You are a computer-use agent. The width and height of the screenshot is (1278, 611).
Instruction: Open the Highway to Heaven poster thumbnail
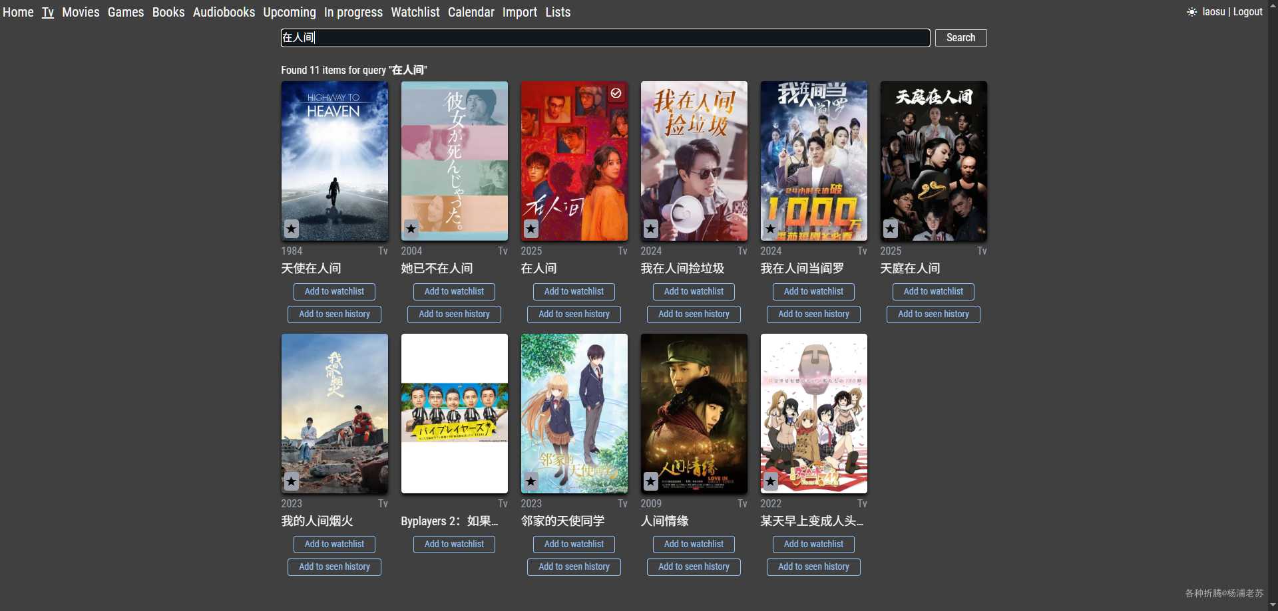coord(334,161)
